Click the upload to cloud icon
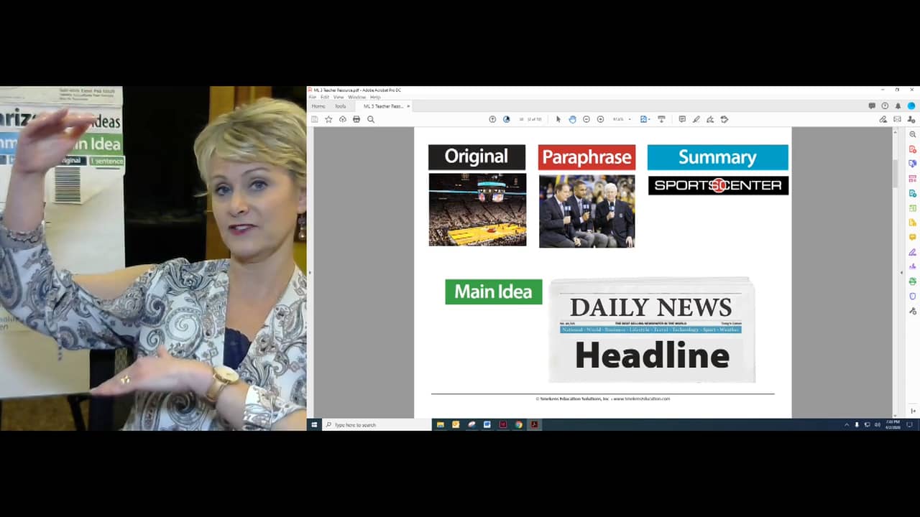The image size is (920, 517). tap(342, 119)
